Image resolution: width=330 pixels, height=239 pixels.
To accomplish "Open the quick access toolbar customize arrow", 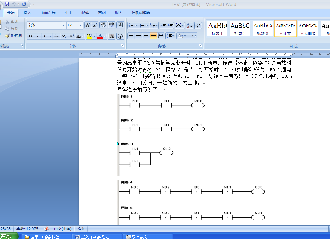I will 33,4.
